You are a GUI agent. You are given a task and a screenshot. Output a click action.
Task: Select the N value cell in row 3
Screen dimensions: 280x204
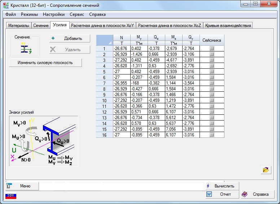point(122,60)
